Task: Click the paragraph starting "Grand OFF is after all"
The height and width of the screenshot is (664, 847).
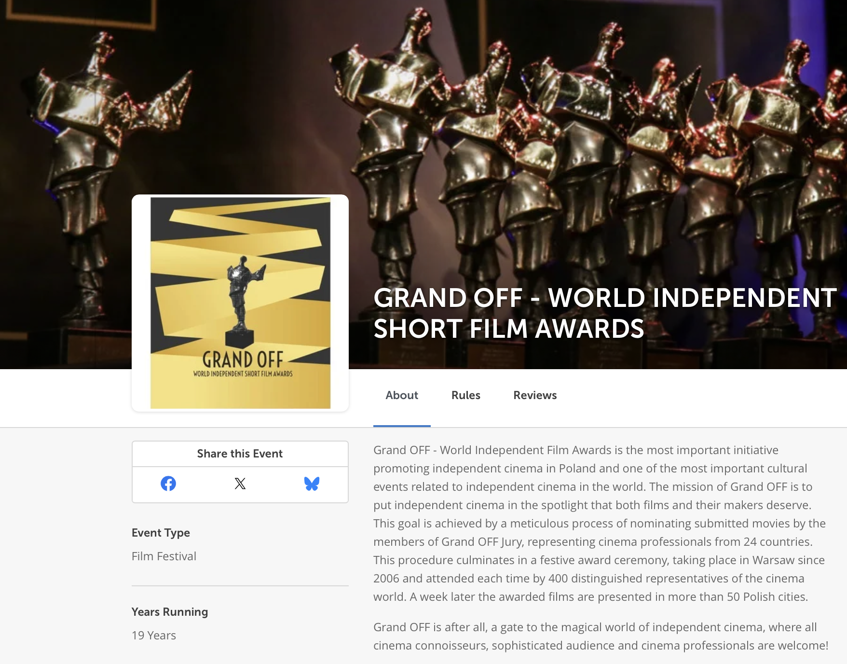Action: pyautogui.click(x=601, y=636)
